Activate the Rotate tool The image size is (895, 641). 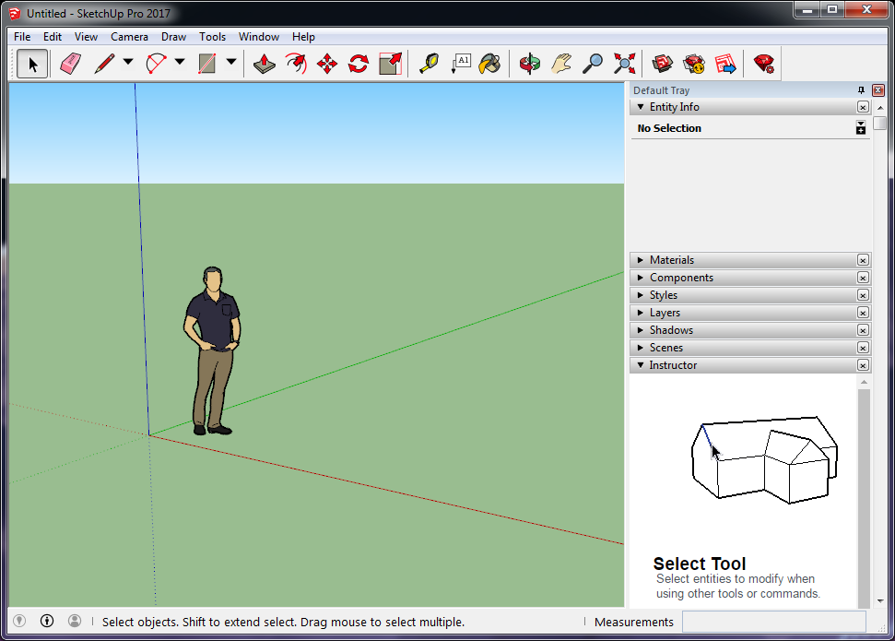point(359,64)
